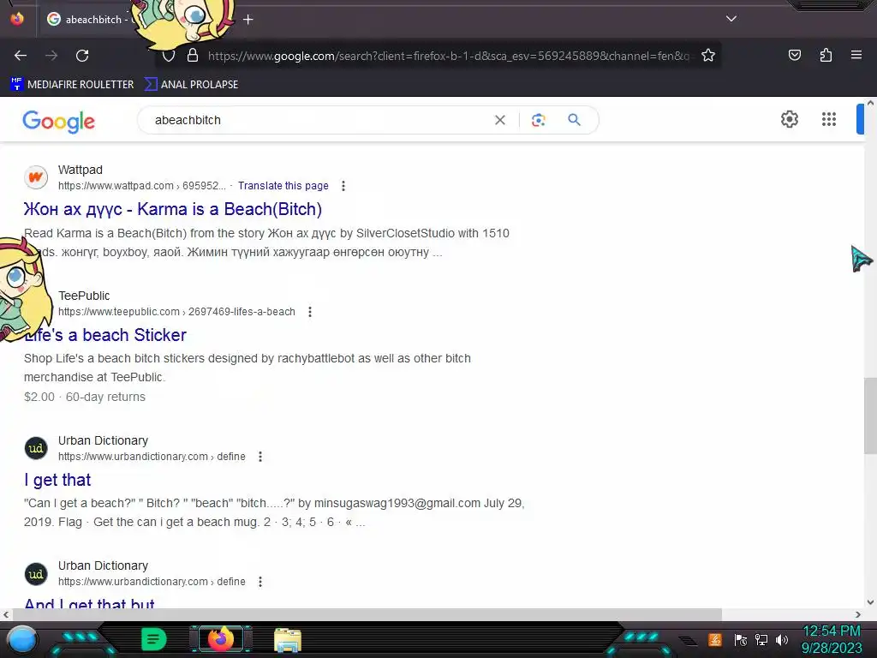This screenshot has height=658, width=877.
Task: Open Firefox extensions menu
Action: [x=826, y=56]
